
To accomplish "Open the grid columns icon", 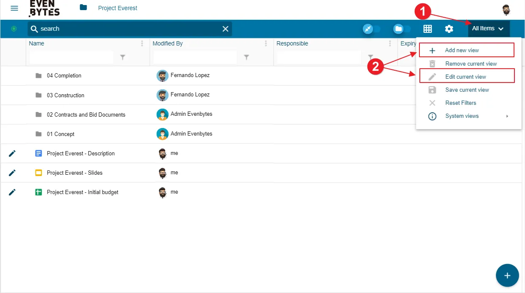I will [x=428, y=29].
